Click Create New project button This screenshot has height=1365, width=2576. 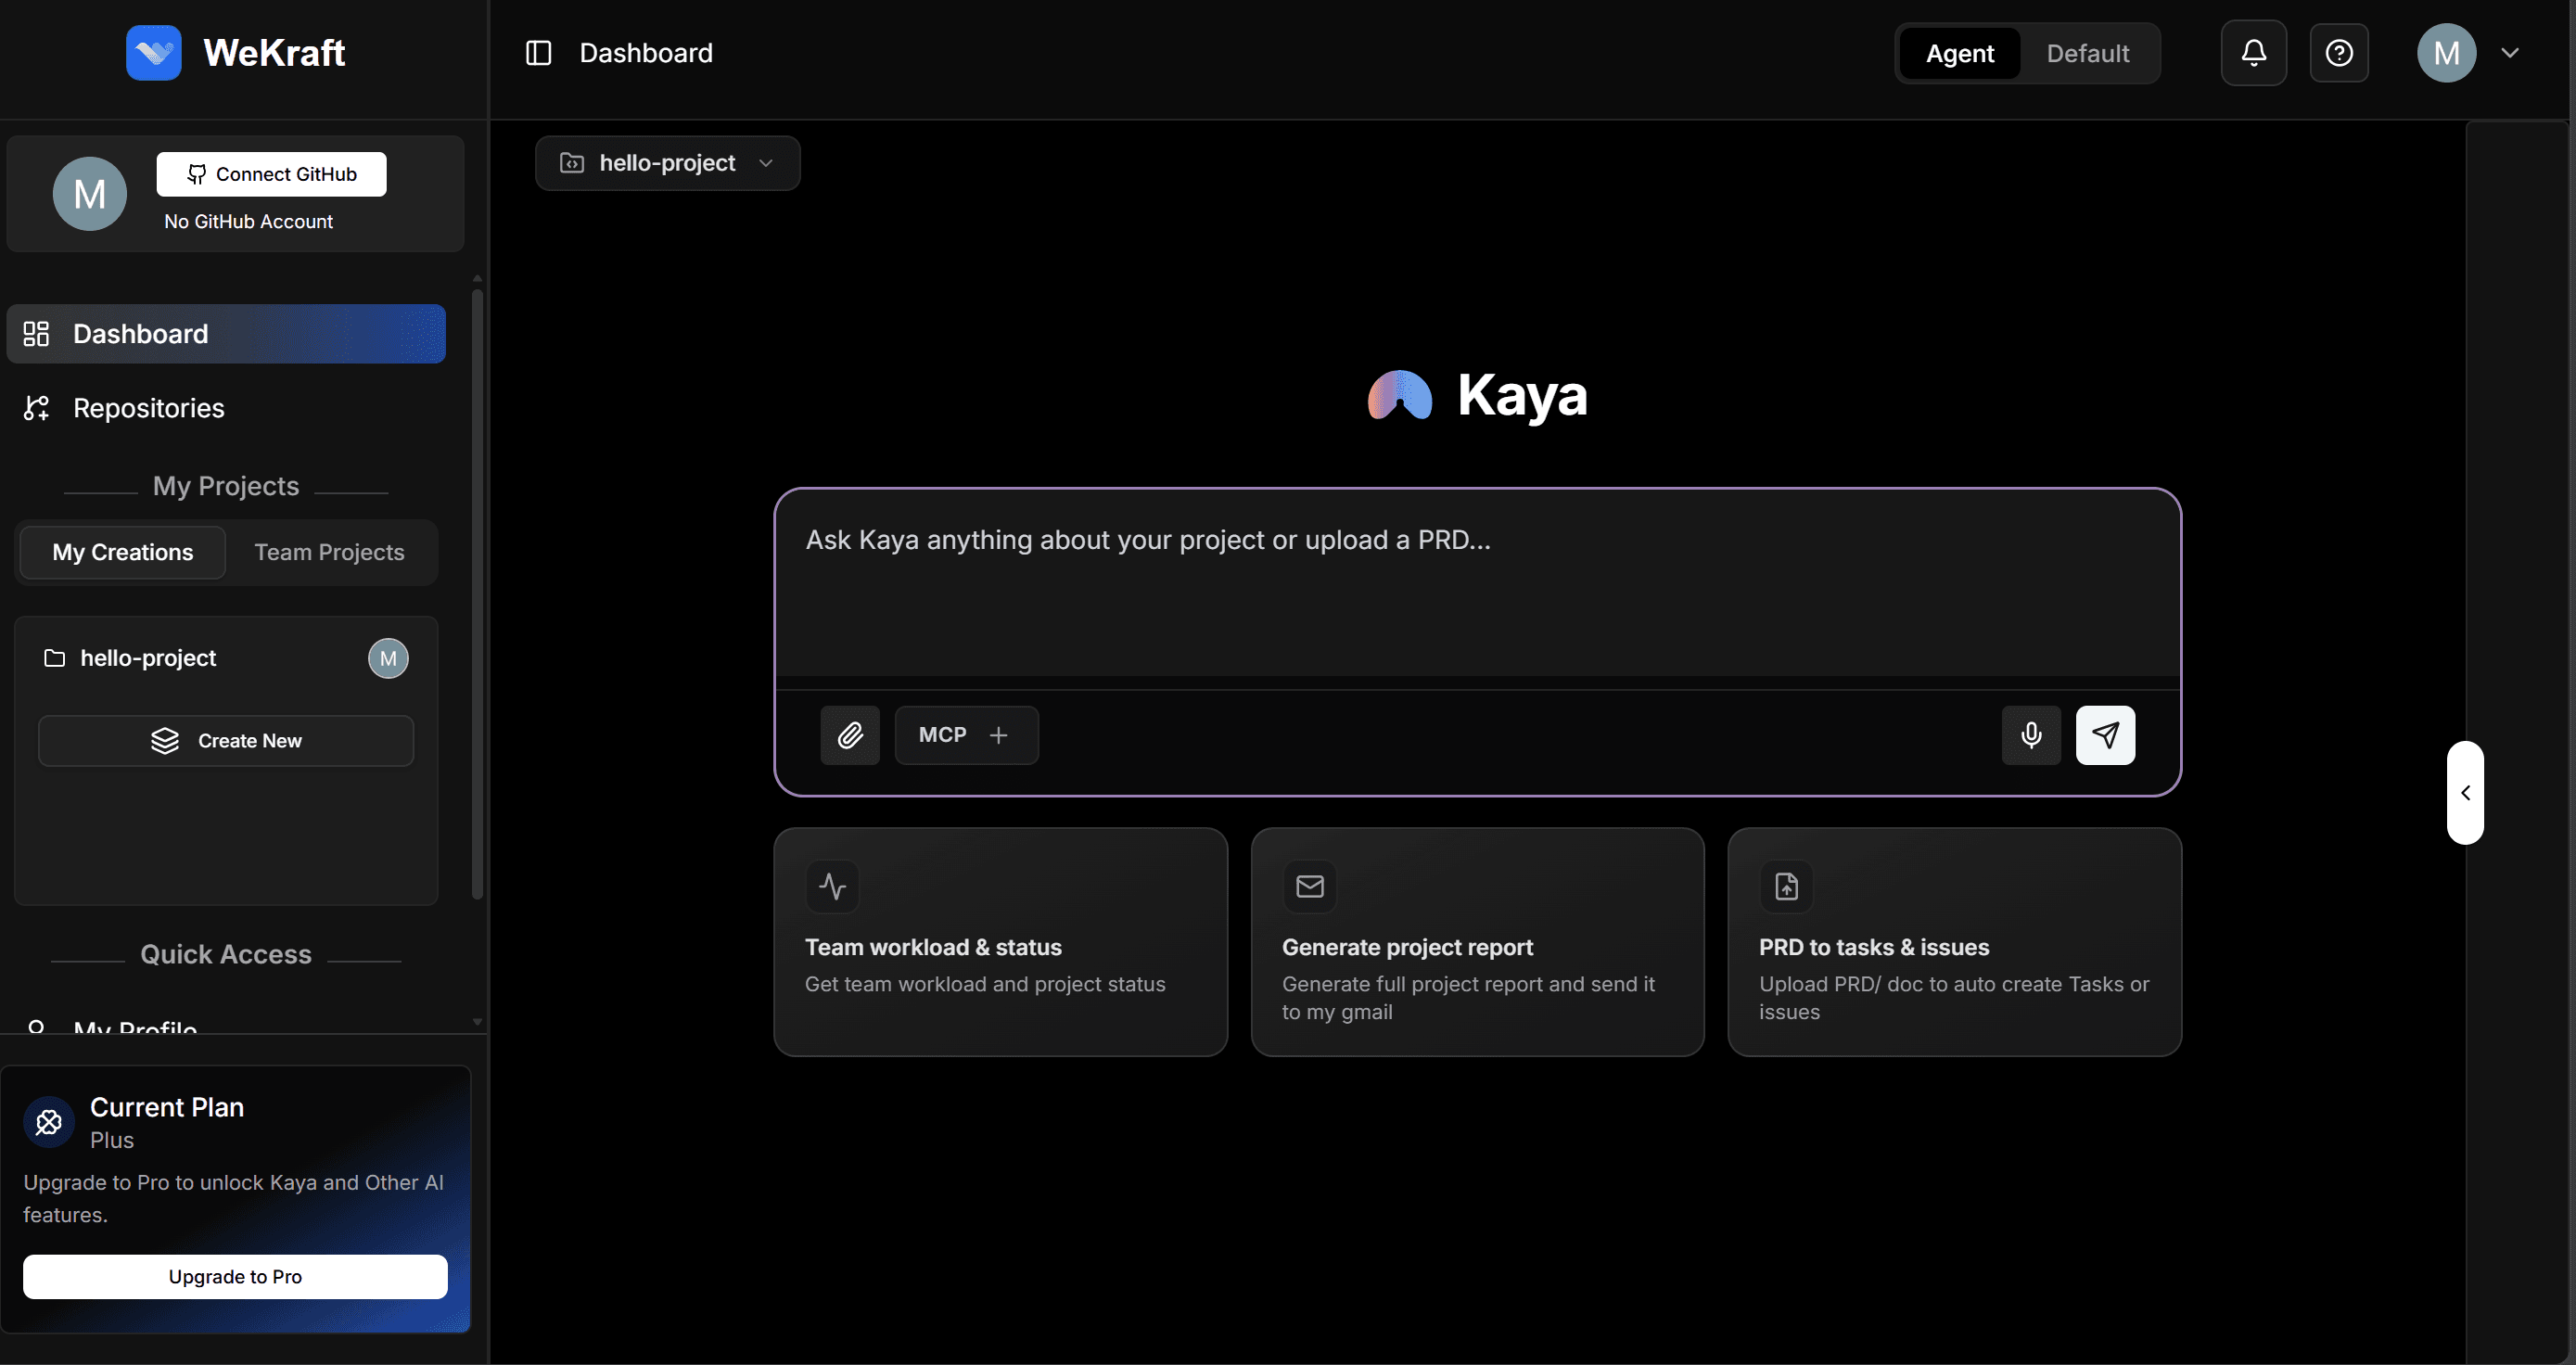click(226, 741)
